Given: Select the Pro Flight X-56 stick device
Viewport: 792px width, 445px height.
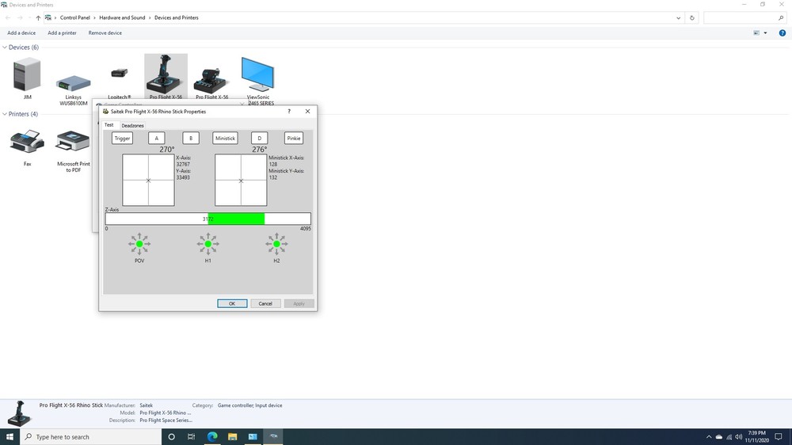Looking at the screenshot, I should click(166, 76).
